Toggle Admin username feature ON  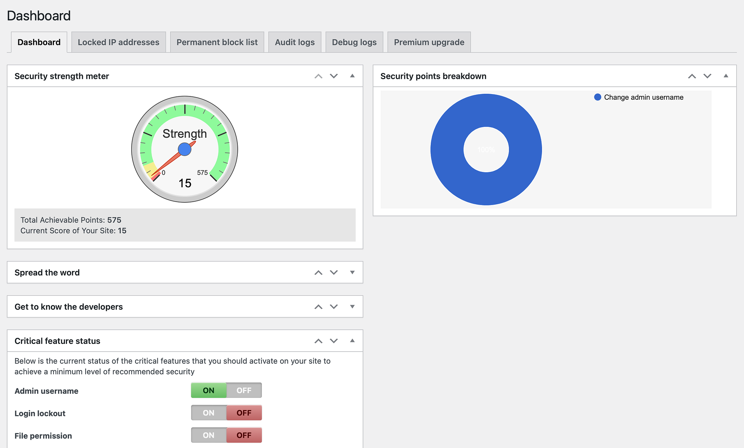click(x=209, y=390)
